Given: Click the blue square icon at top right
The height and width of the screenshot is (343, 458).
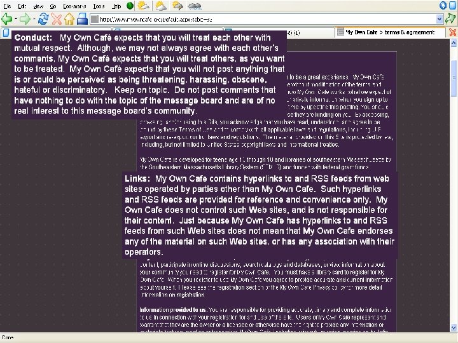Looking at the screenshot, I should [x=454, y=6].
